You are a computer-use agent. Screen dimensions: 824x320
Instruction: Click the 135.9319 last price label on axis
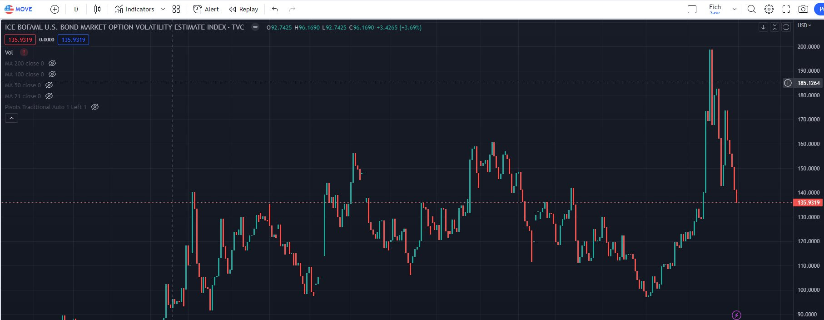click(x=809, y=203)
